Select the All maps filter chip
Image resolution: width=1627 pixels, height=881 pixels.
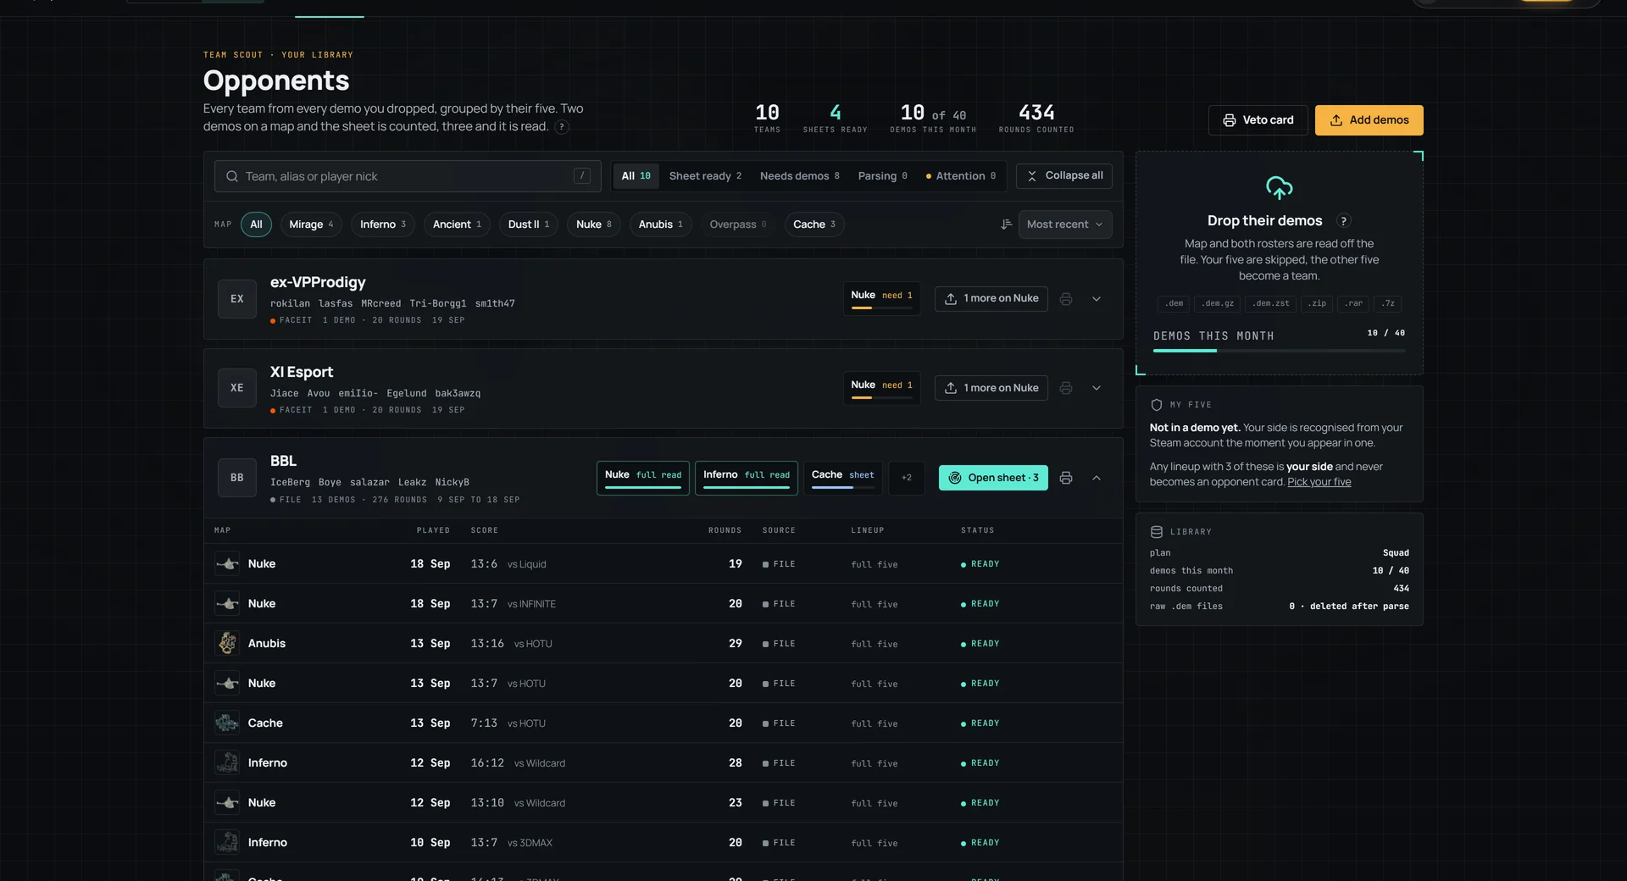point(256,224)
